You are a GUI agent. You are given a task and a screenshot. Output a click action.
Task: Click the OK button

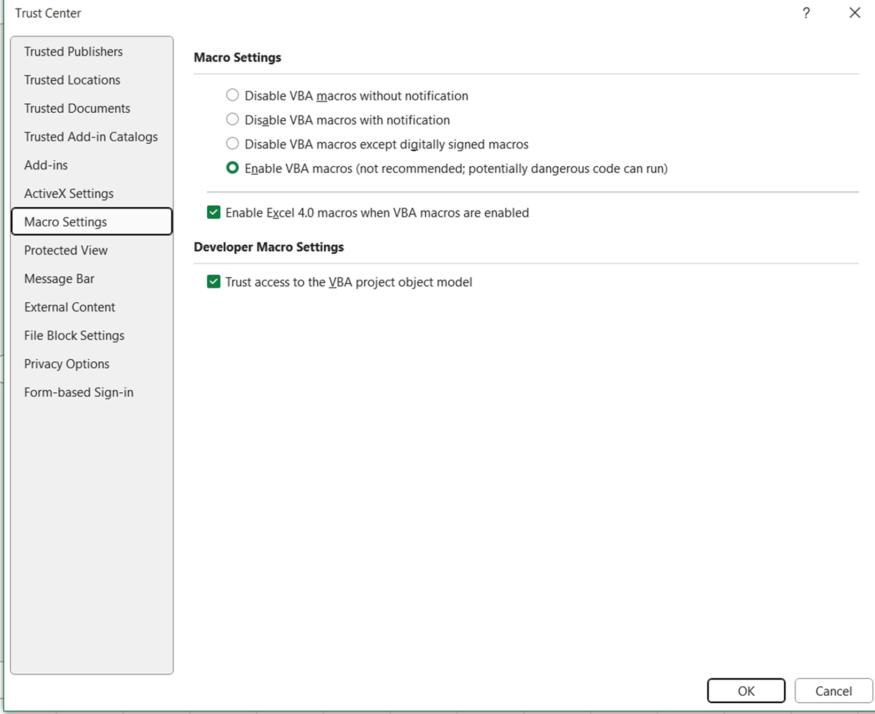point(746,690)
